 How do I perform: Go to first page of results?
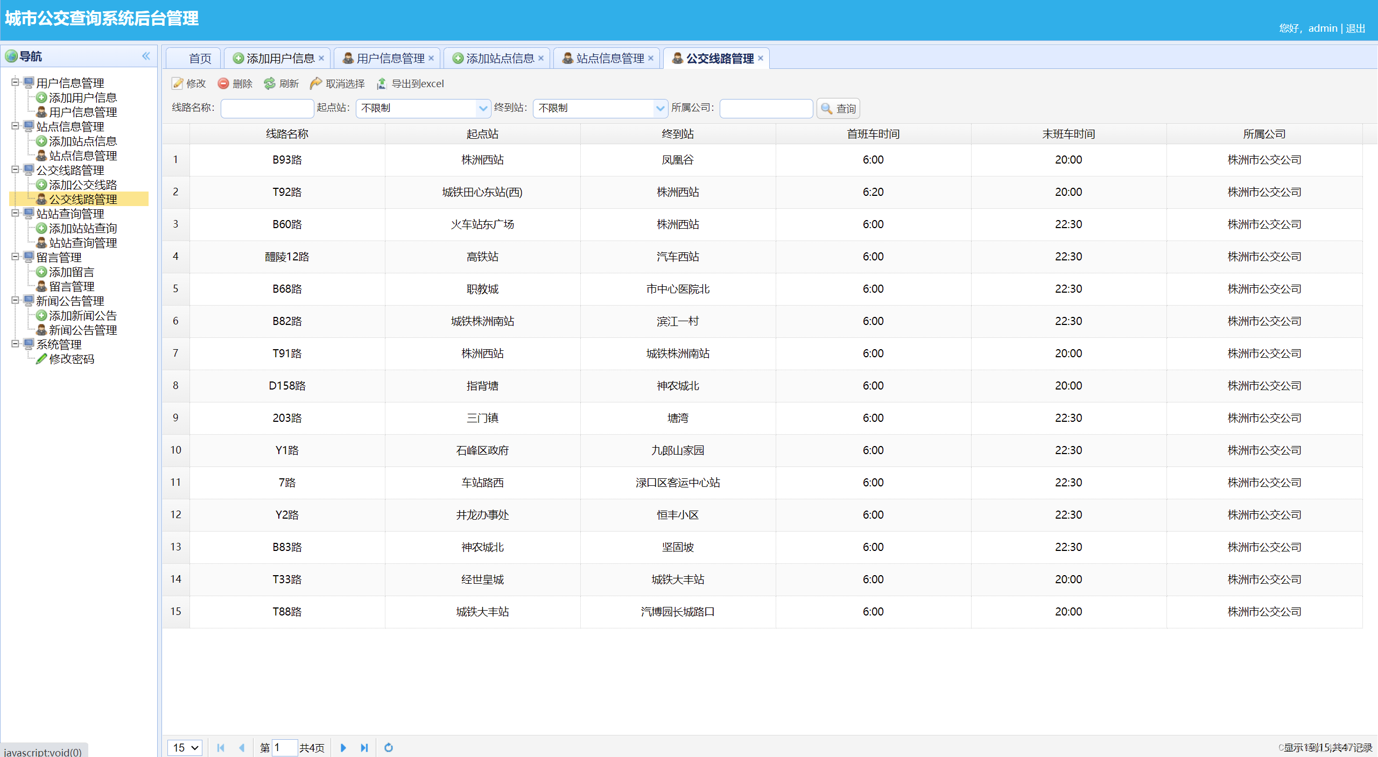pyautogui.click(x=221, y=748)
